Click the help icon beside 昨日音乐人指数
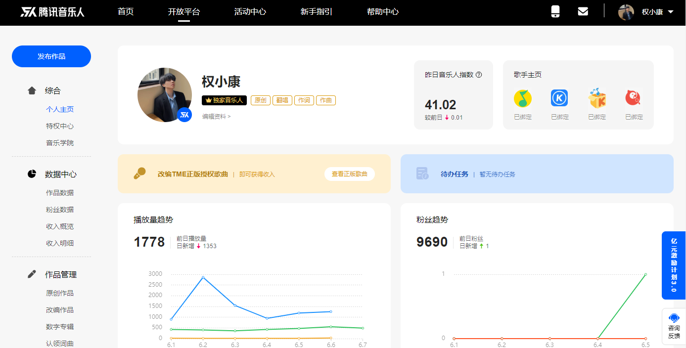This screenshot has width=686, height=348. coord(479,75)
